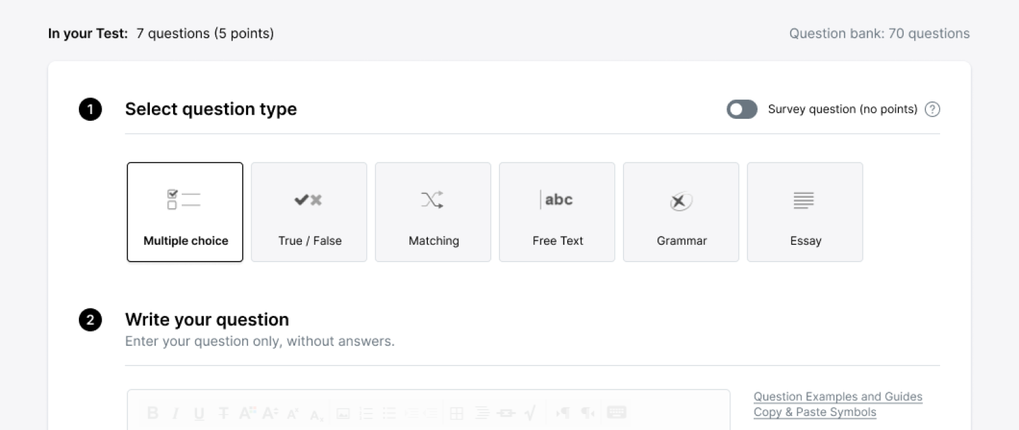
Task: Click the survey question help icon
Action: coord(932,109)
